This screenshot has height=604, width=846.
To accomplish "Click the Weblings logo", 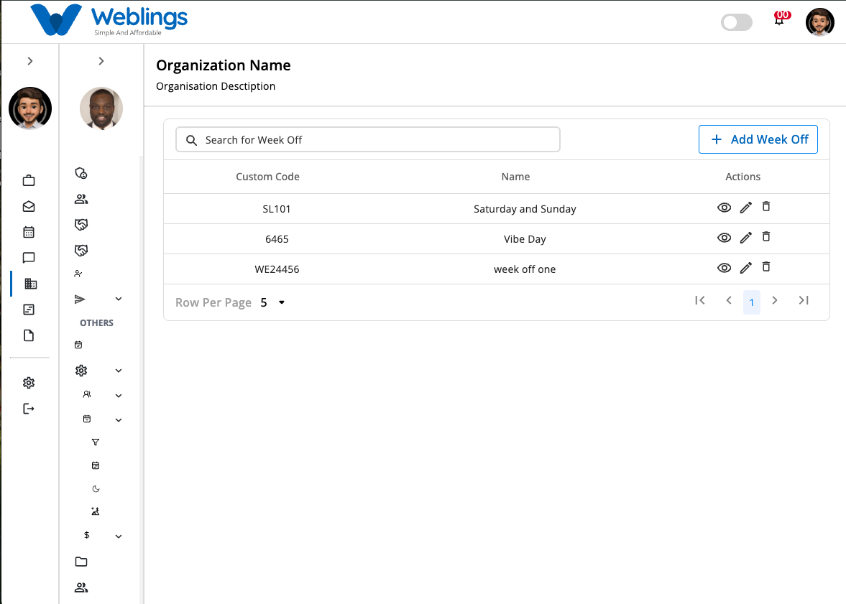I will [109, 21].
